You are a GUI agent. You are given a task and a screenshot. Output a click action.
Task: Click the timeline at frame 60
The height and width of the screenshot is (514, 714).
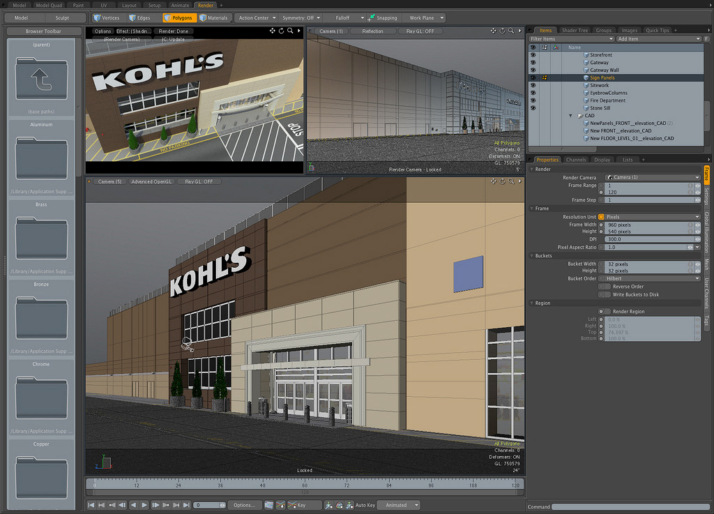(305, 485)
